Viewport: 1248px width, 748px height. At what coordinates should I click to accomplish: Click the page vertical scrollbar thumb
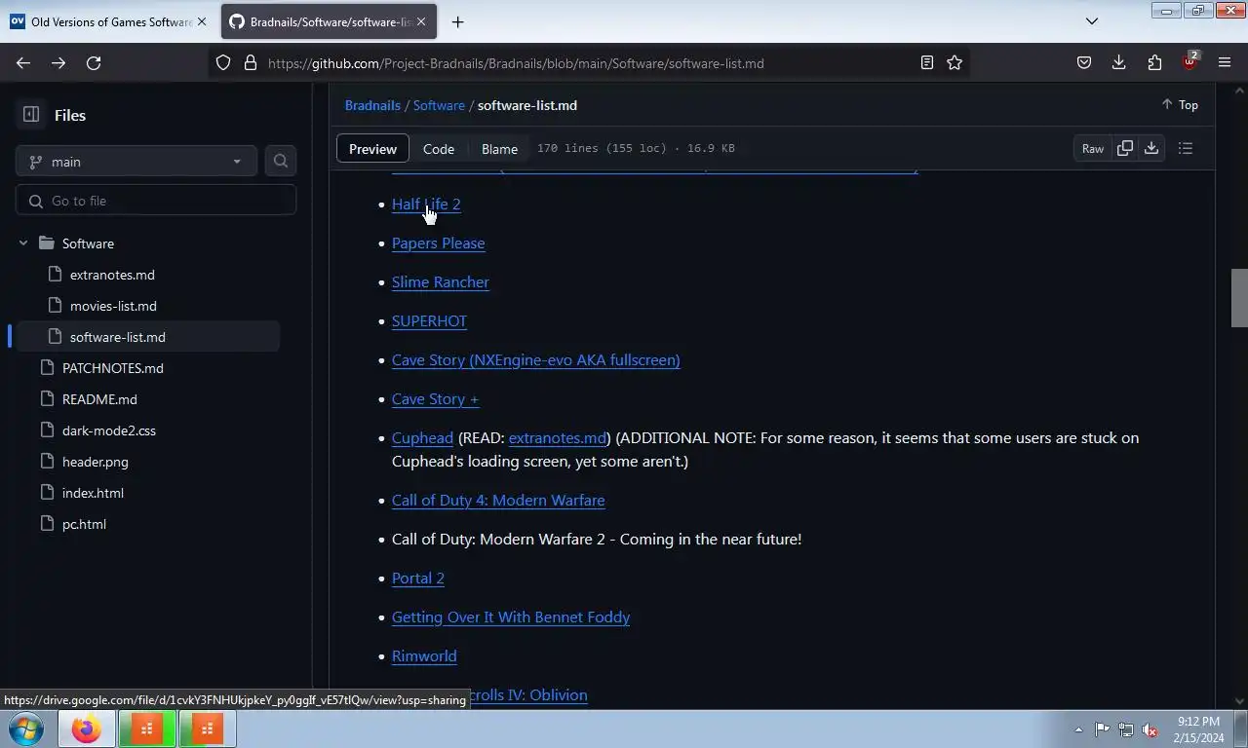coord(1240,298)
